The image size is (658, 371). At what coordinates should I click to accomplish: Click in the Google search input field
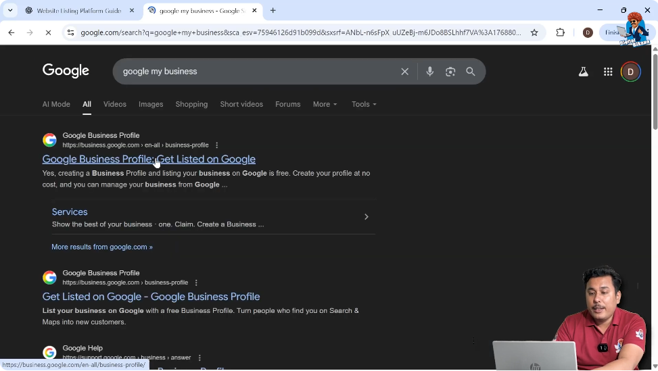(256, 72)
